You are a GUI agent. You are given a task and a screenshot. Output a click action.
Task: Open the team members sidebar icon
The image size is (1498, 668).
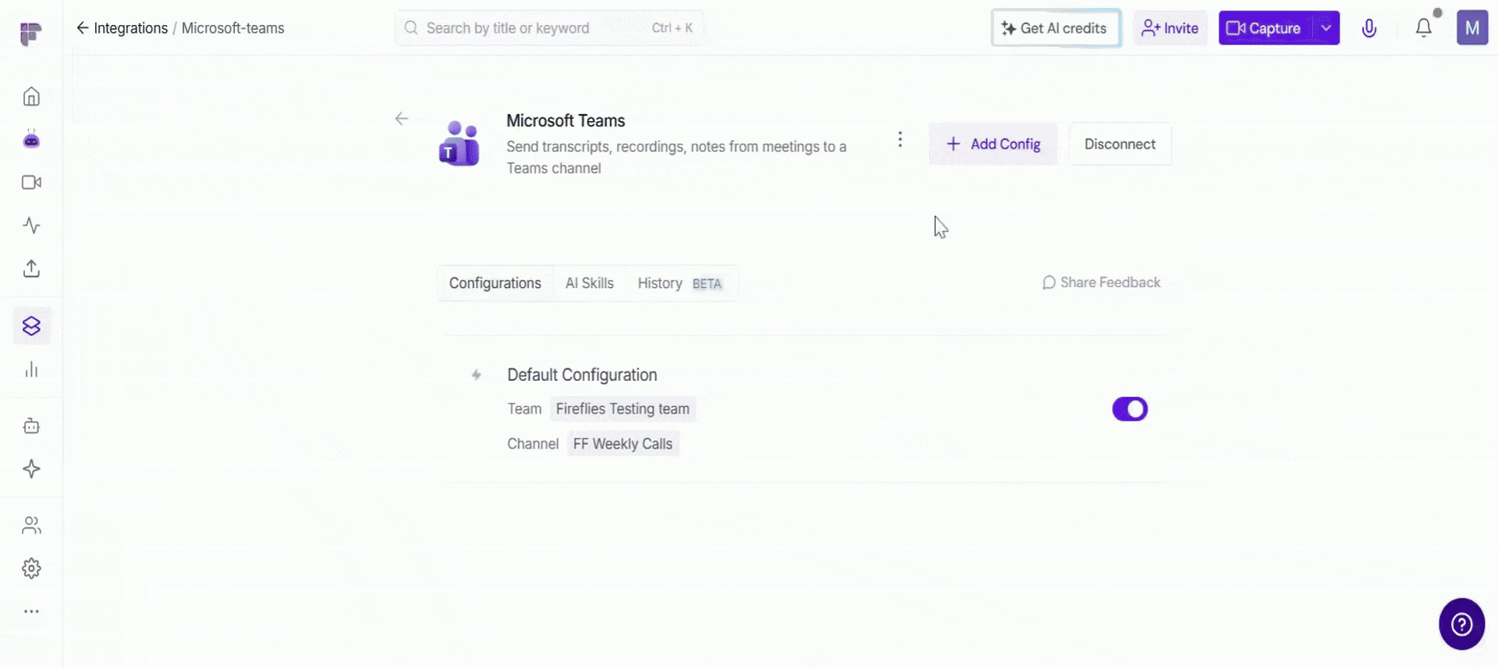point(31,525)
